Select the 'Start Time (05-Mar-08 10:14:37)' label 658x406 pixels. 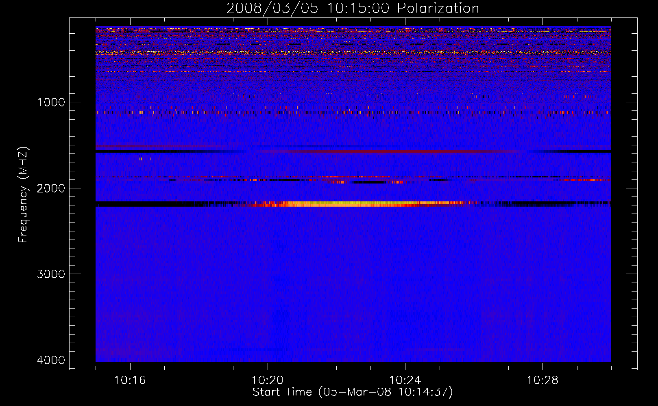tap(353, 392)
